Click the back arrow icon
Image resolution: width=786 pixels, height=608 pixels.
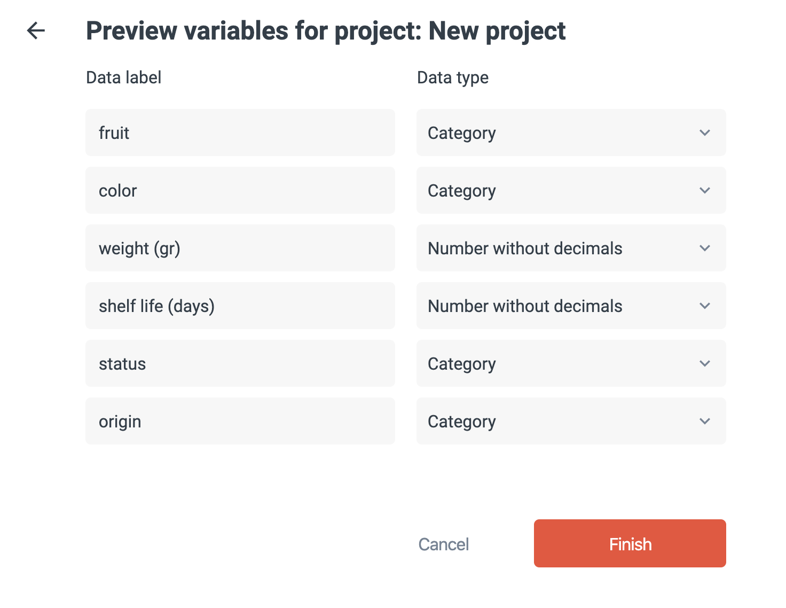click(x=36, y=30)
